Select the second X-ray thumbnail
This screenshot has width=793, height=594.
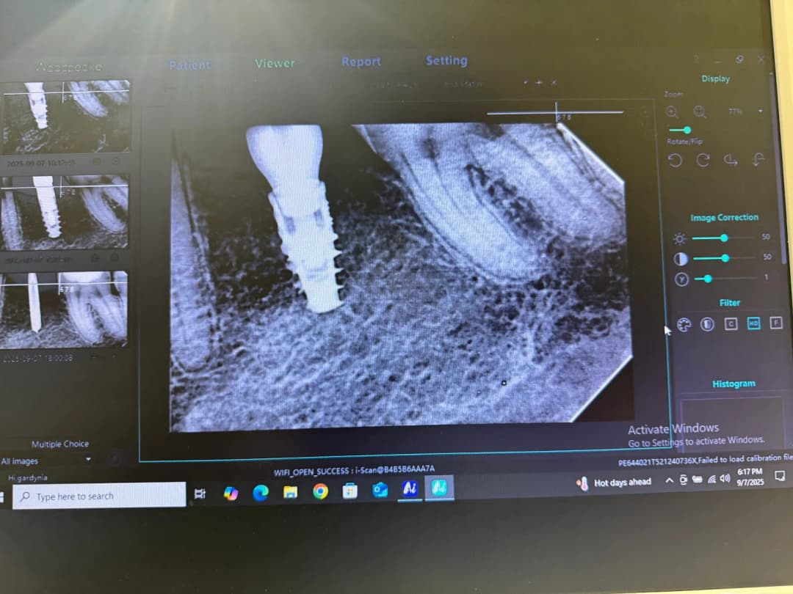click(x=65, y=212)
